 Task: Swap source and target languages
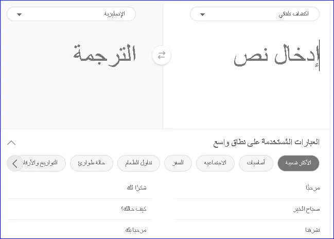coord(162,56)
